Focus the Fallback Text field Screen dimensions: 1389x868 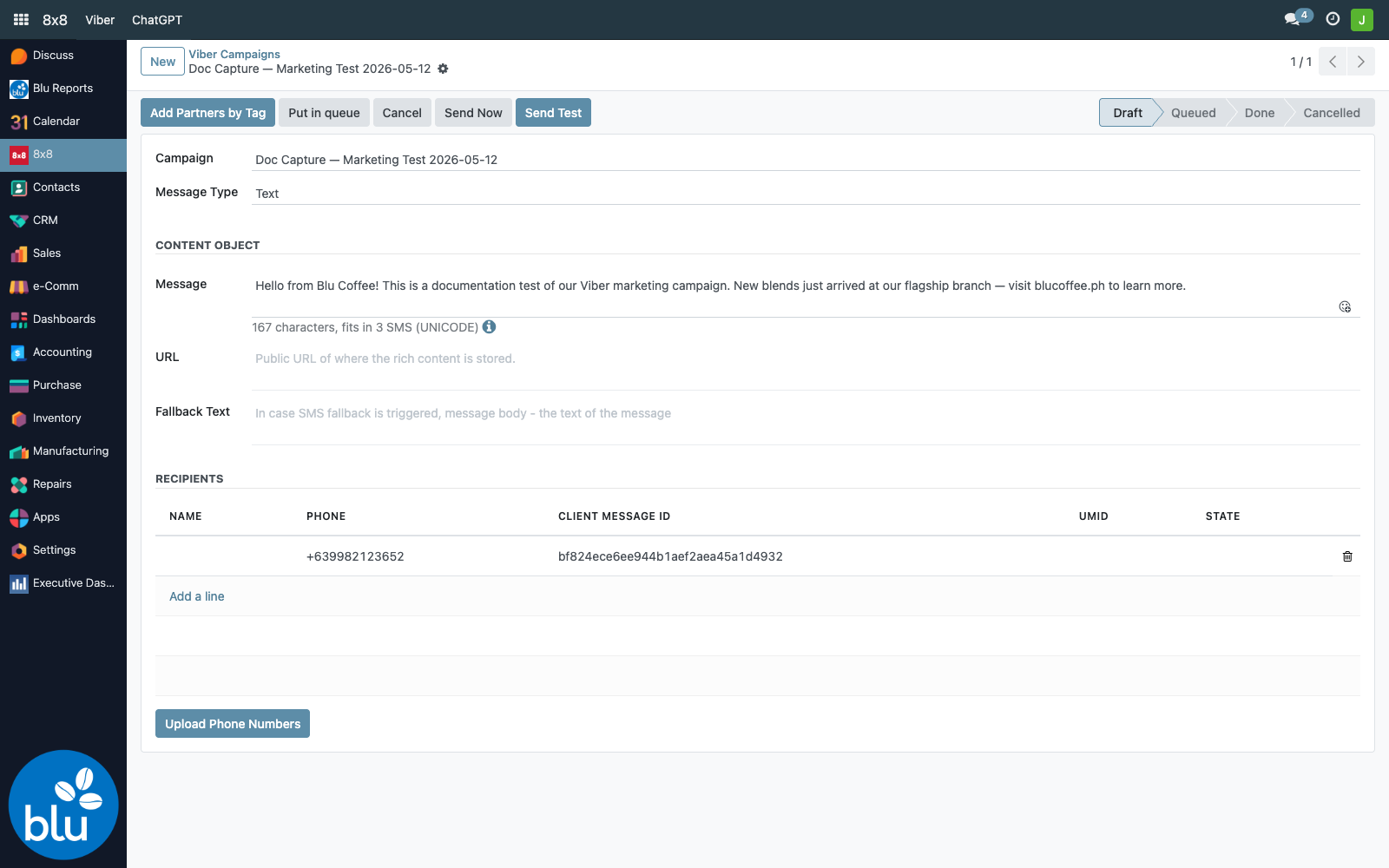[806, 423]
